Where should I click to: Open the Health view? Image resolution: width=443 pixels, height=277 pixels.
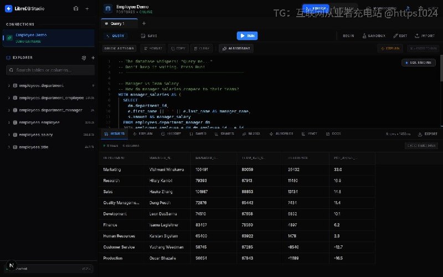[343, 8]
